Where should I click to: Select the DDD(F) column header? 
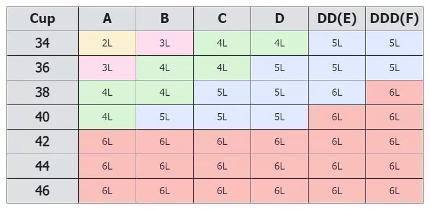click(x=394, y=19)
